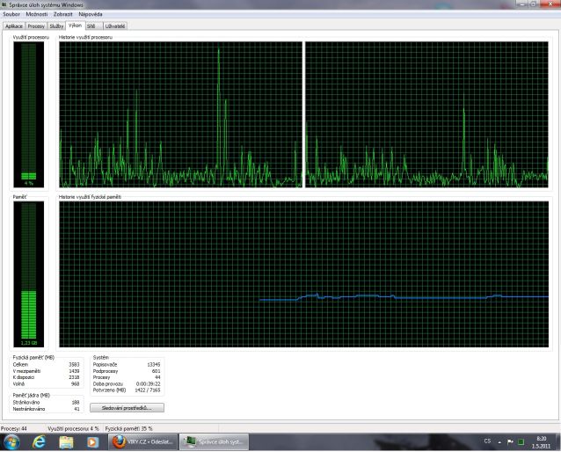Screen dimensions: 561x452
Task: Switch to the Firefox VIRY.CZ taskbar window
Action: (142, 442)
